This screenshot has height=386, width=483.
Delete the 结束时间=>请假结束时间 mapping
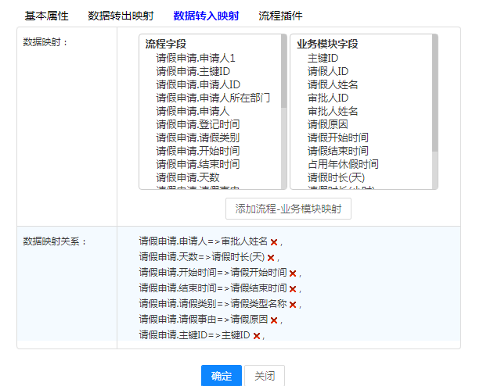pos(293,288)
